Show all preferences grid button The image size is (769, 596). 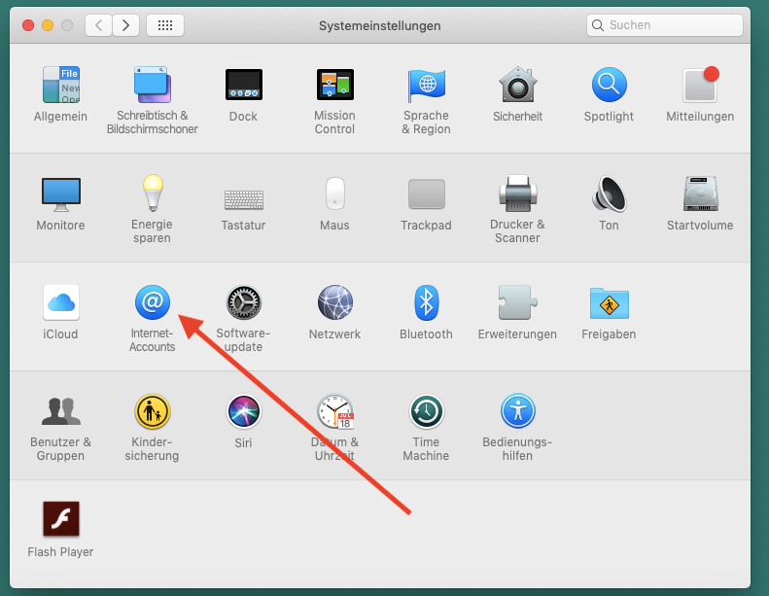165,25
